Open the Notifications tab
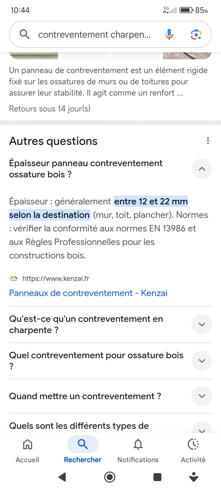The width and height of the screenshot is (221, 491). tap(138, 450)
